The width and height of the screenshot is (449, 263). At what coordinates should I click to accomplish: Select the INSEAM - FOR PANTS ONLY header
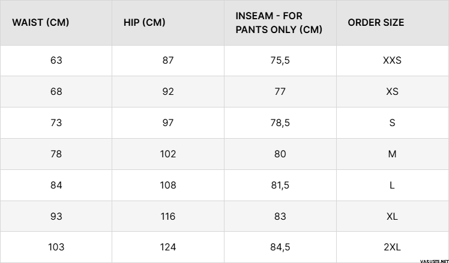click(279, 23)
